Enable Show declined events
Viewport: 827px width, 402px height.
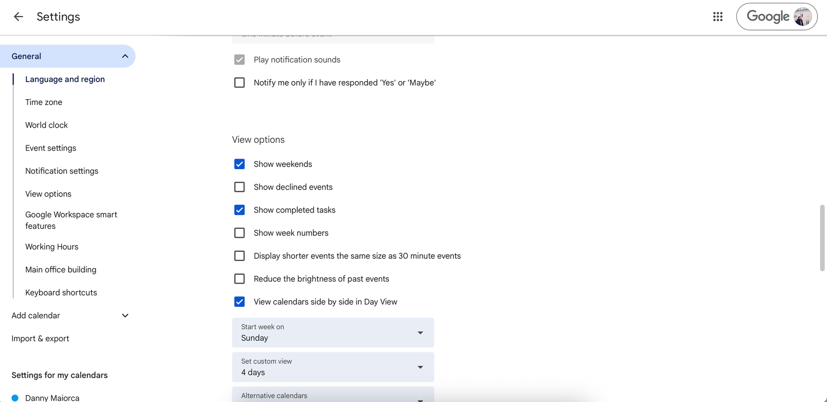pos(240,187)
